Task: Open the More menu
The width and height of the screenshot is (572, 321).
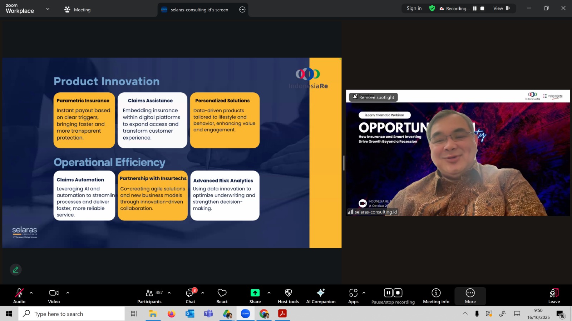Action: coord(470,296)
